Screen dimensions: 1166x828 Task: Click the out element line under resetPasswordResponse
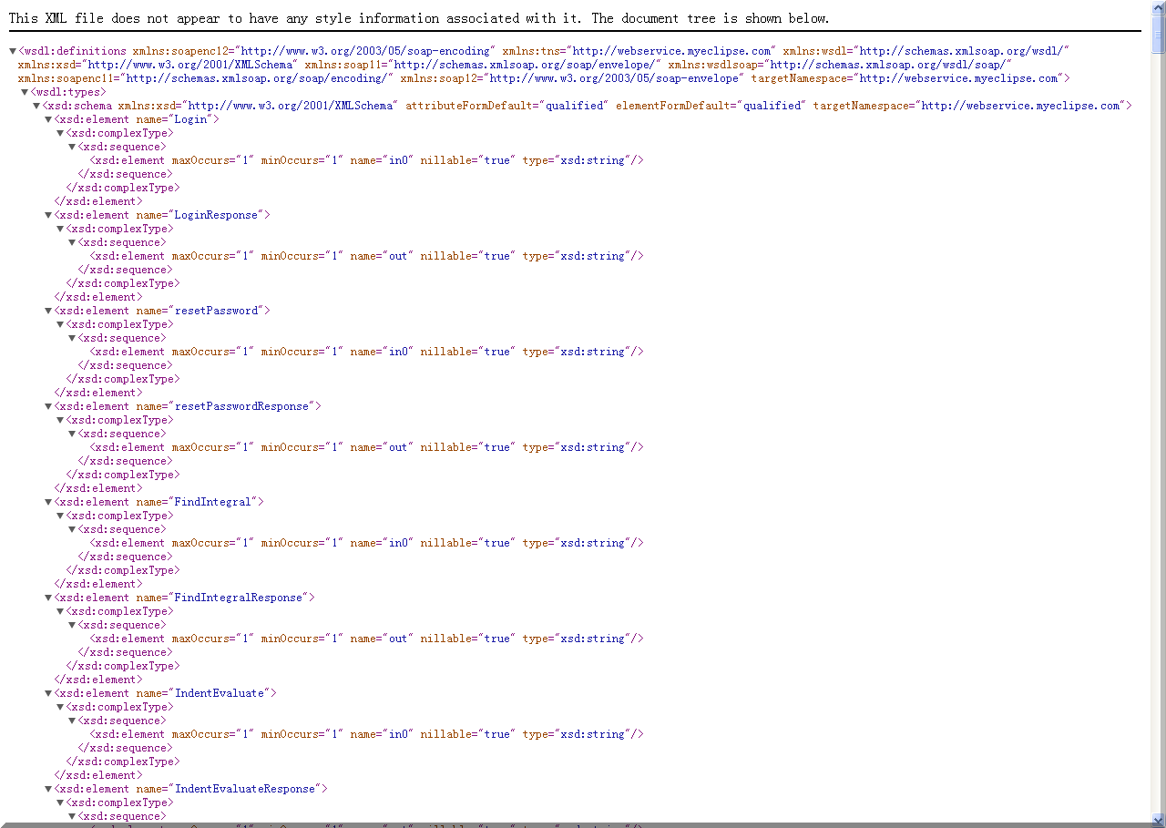click(366, 447)
